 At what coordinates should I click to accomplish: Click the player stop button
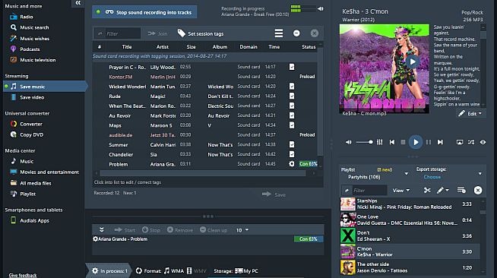pos(403,142)
